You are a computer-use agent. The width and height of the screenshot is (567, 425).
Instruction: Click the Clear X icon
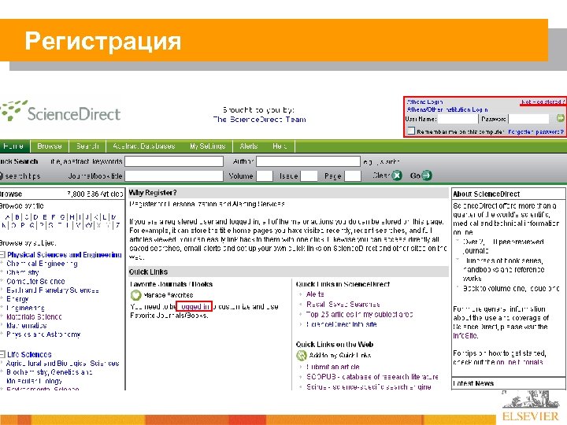click(x=397, y=176)
